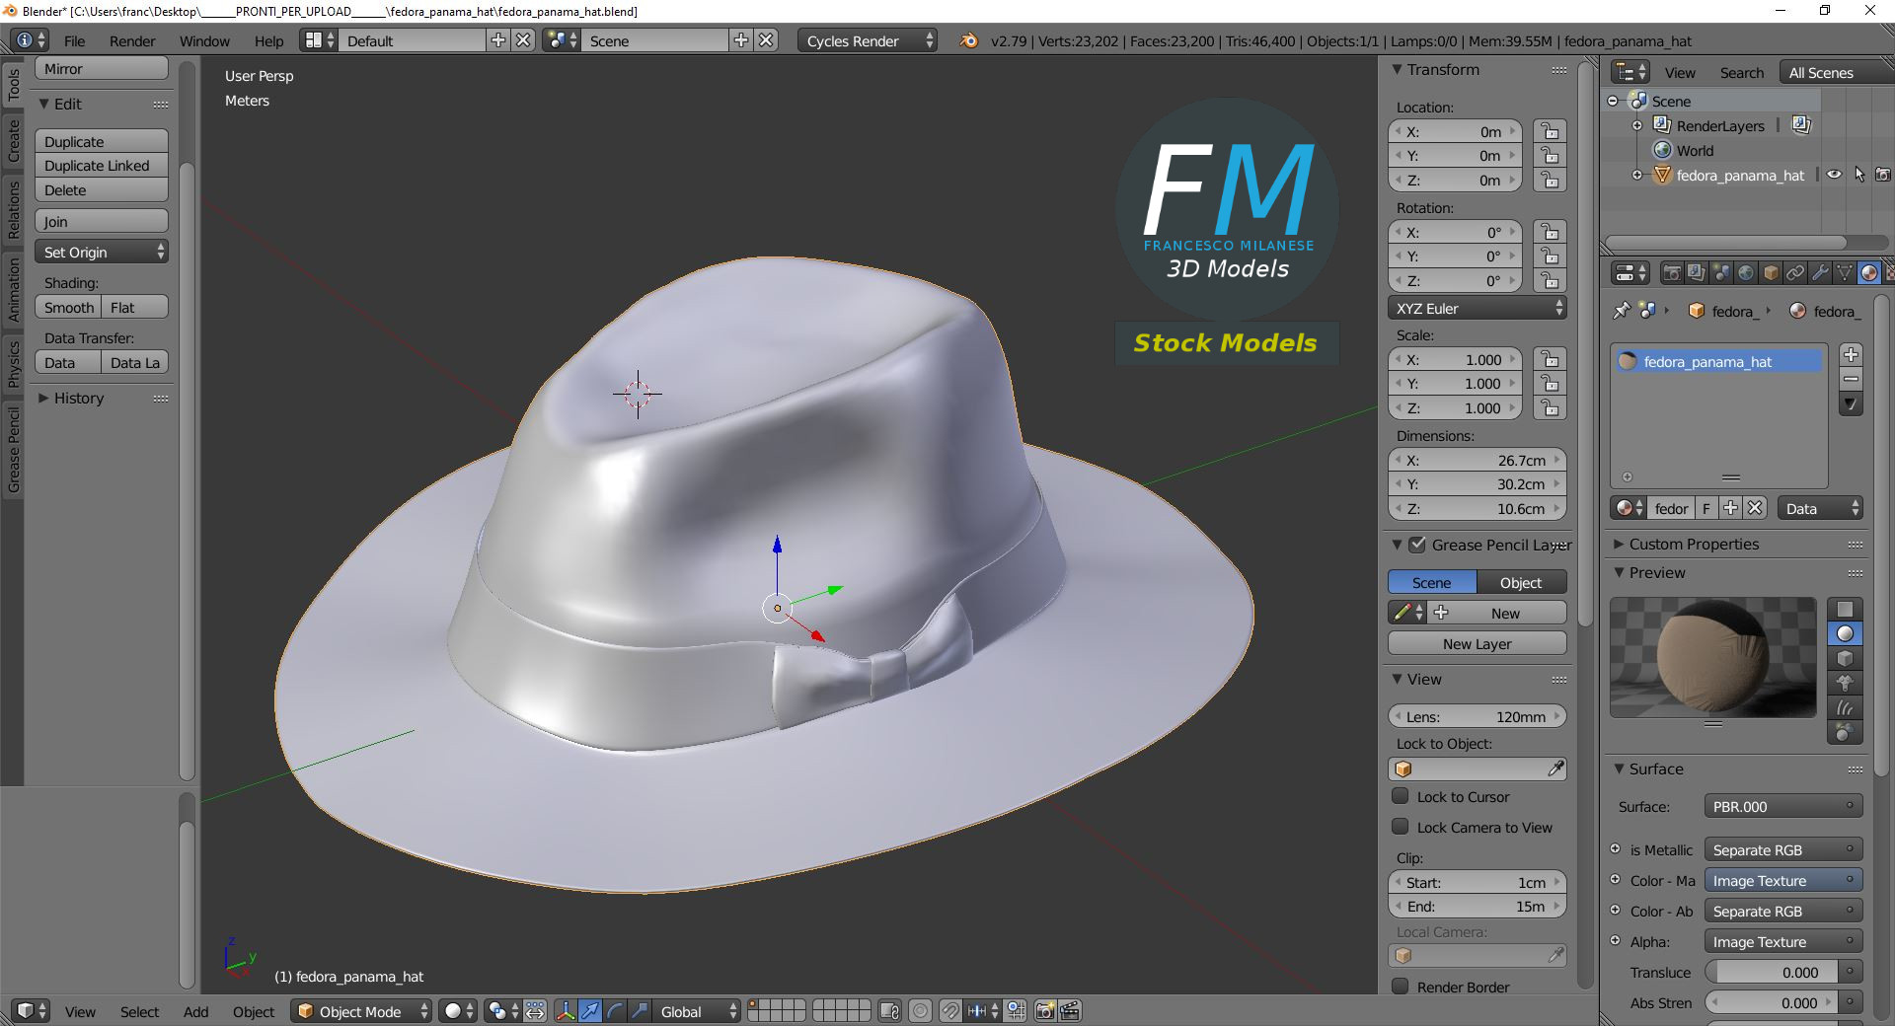
Task: Open the File menu
Action: pyautogui.click(x=74, y=40)
